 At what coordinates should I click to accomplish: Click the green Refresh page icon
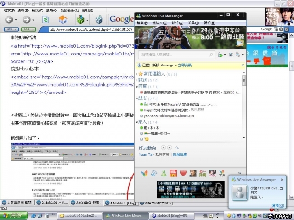[45, 19]
